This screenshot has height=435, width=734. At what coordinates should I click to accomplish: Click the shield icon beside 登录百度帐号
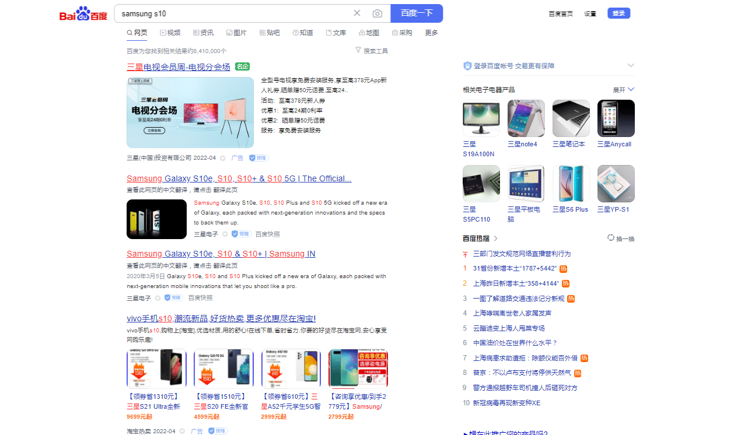pyautogui.click(x=467, y=66)
